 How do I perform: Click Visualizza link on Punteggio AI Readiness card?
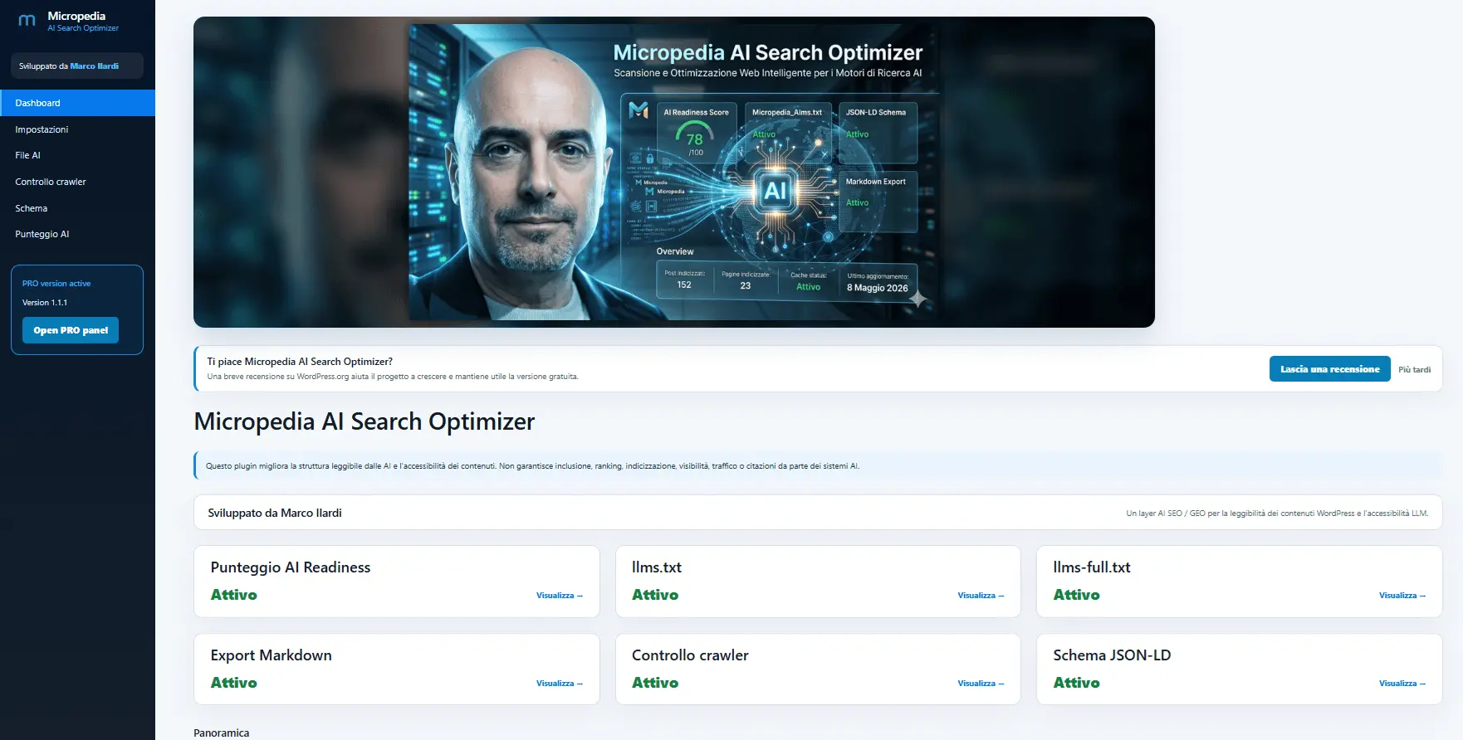click(x=560, y=596)
